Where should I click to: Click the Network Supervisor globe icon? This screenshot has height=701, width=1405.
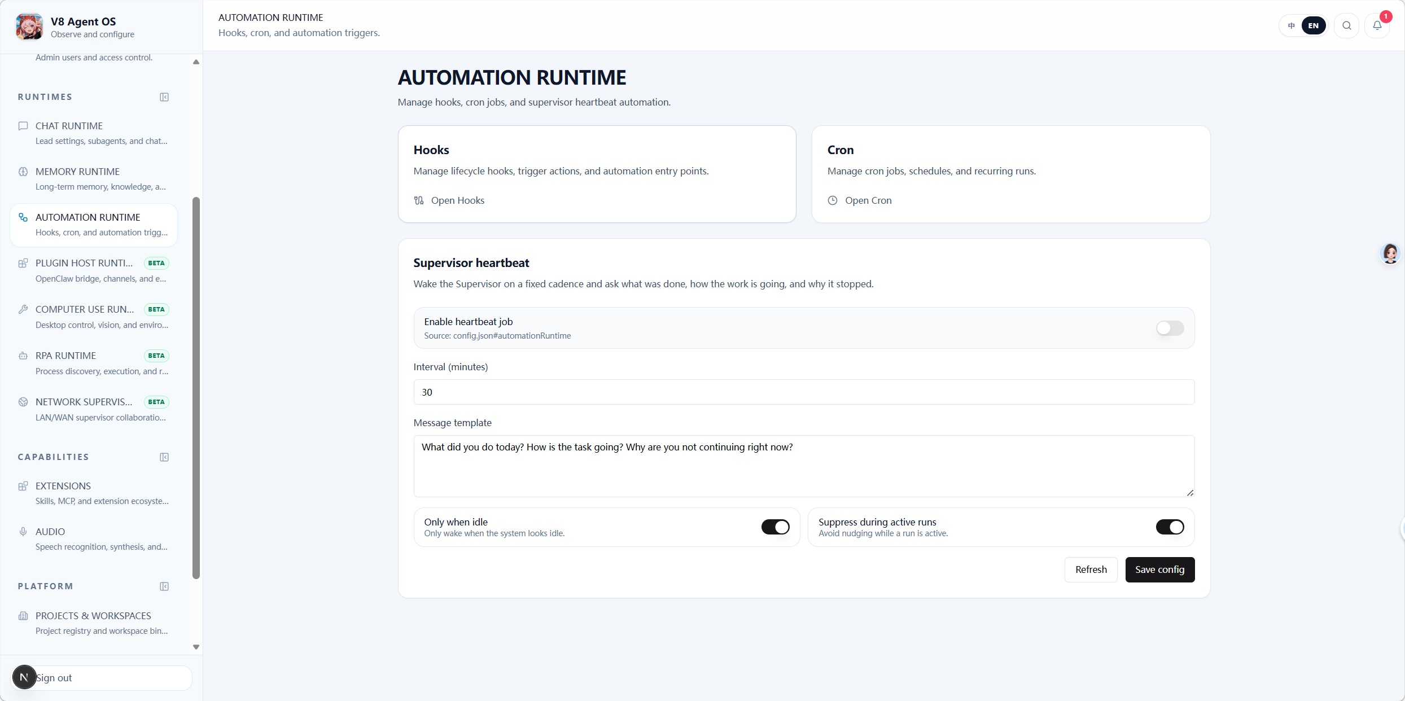click(x=23, y=402)
